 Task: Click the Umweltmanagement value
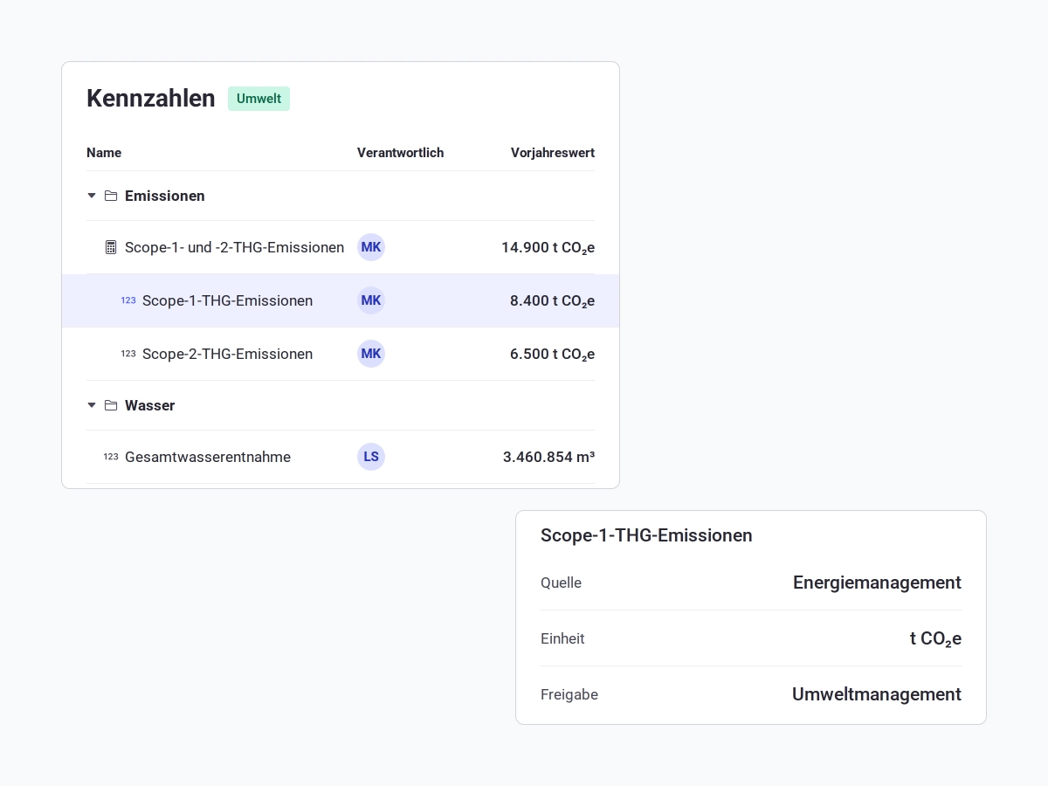(877, 694)
